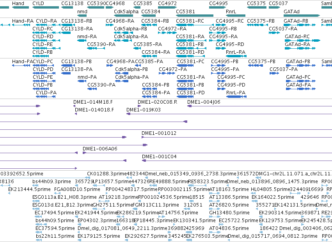Select the CG5384-PB protein label

coord(156,85)
